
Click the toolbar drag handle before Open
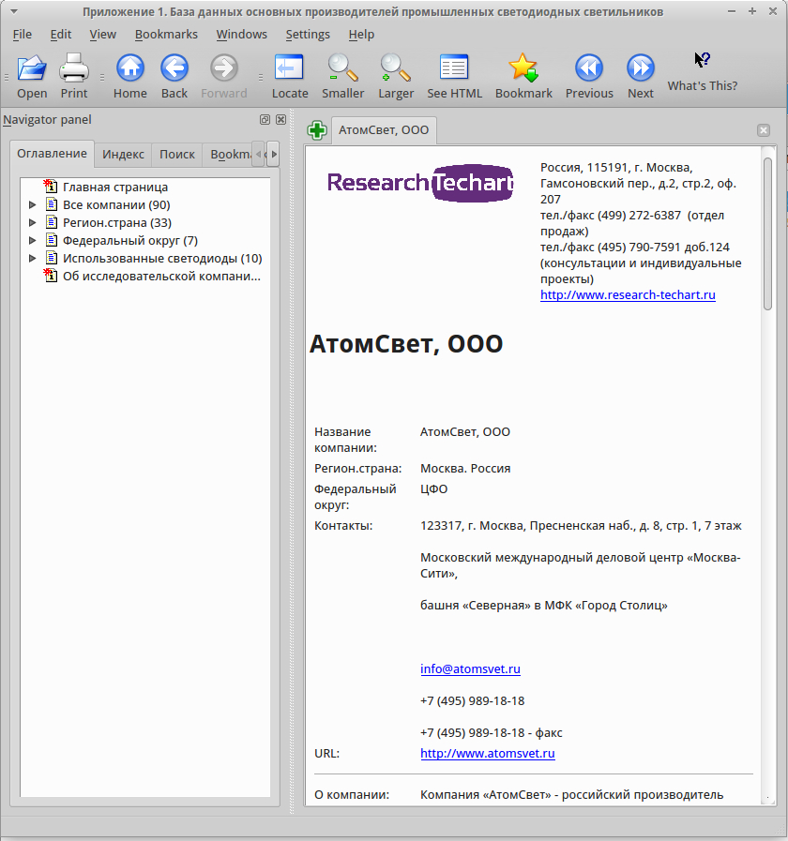click(7, 77)
